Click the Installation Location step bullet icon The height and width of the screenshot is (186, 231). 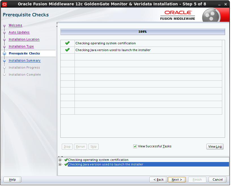pos(5,40)
